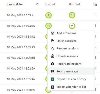Open three-dot menu for 15:44:16 row

[95, 26]
